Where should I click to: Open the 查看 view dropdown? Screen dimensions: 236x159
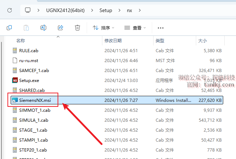click(x=135, y=28)
